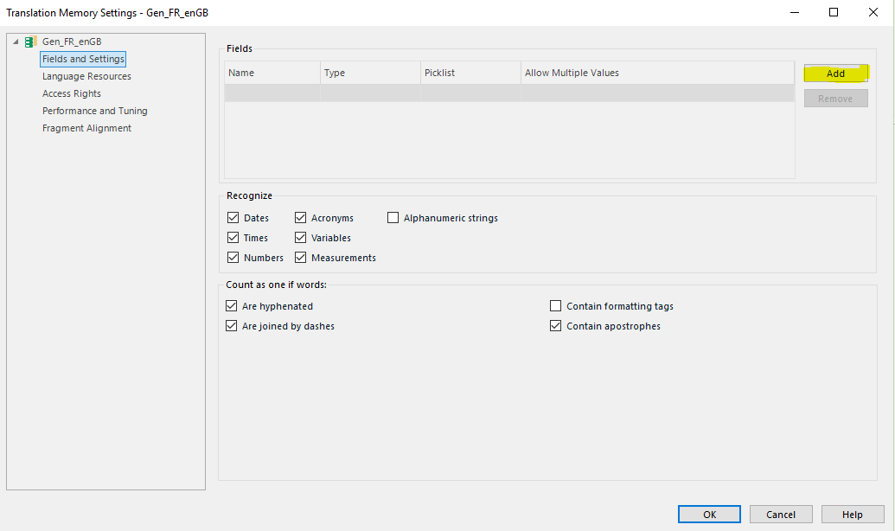The image size is (895, 531).
Task: Toggle Contain apostrophes checkbox
Action: tap(555, 326)
